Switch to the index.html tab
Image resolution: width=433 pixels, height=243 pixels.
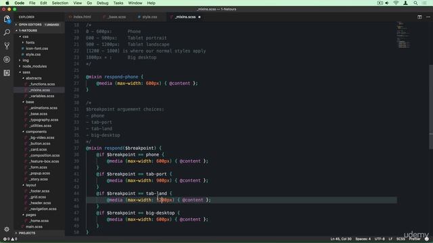click(x=82, y=17)
